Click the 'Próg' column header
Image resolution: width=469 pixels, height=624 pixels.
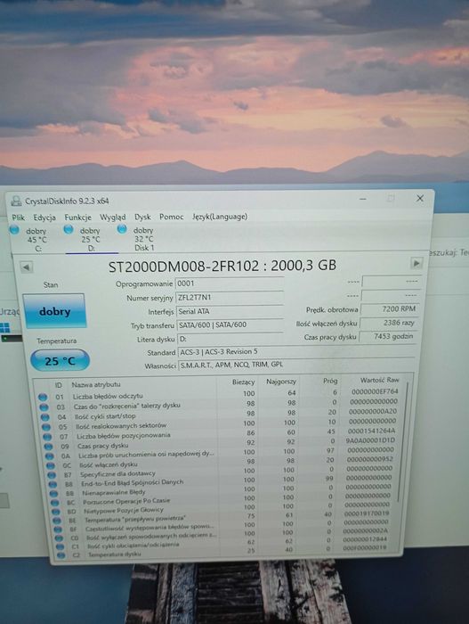point(330,381)
